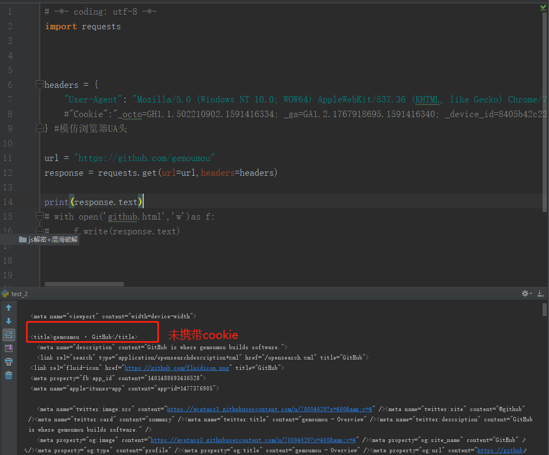Click the Print console output icon
The width and height of the screenshot is (549, 455).
pyautogui.click(x=9, y=362)
